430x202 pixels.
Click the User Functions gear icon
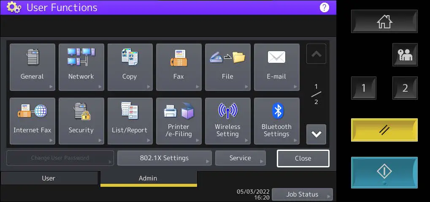click(x=14, y=8)
